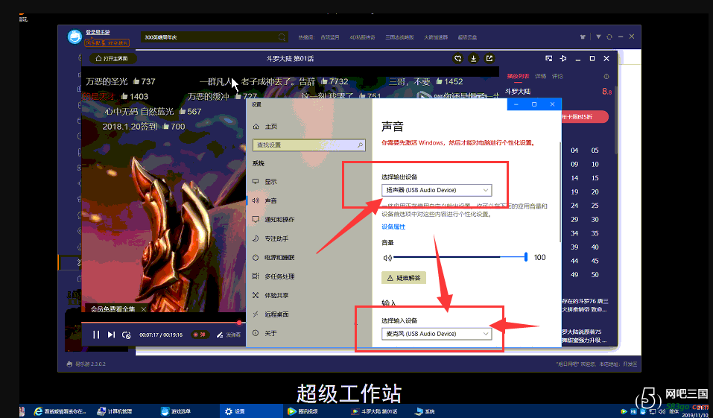The height and width of the screenshot is (418, 713).
Task: Click the hot search term 火箭加速器
Action: (436, 37)
